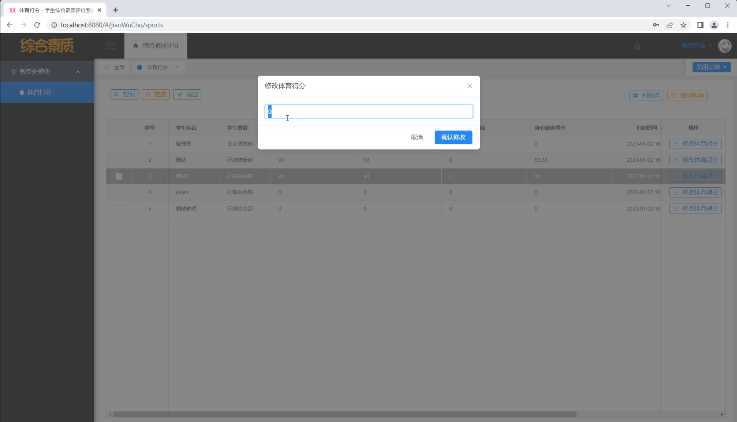
Task: Click browser bookmark star icon
Action: [x=683, y=25]
